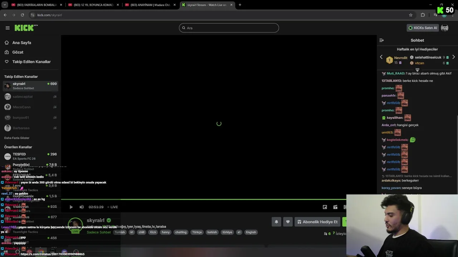Bookmark this page with star

click(x=411, y=15)
